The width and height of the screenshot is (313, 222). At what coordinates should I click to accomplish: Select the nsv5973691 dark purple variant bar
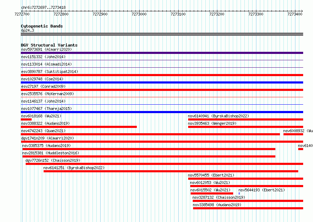(162, 53)
